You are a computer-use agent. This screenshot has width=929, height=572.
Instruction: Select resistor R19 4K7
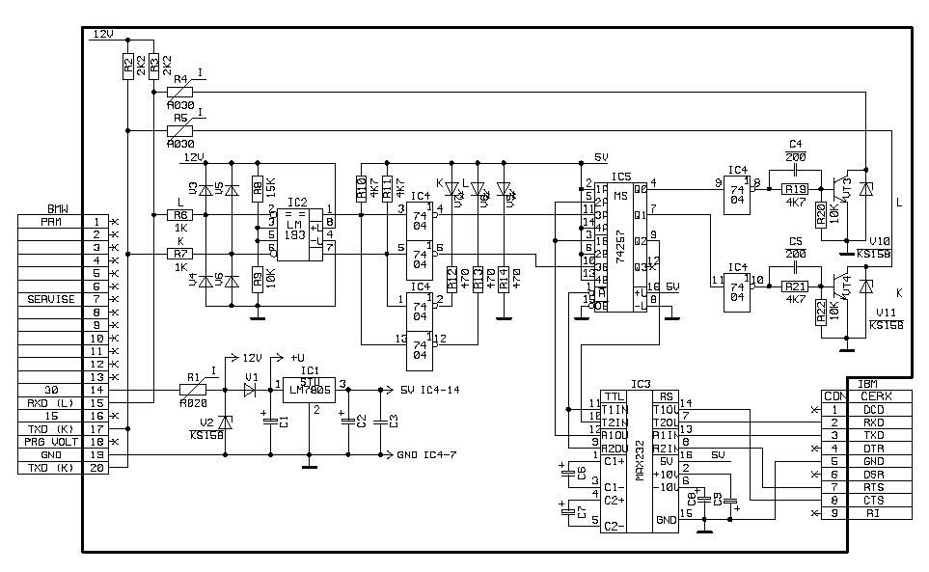(x=795, y=189)
